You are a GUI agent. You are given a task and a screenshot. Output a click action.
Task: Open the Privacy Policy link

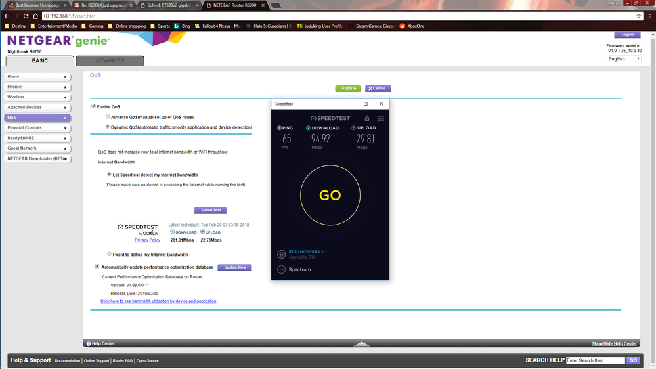pos(147,240)
